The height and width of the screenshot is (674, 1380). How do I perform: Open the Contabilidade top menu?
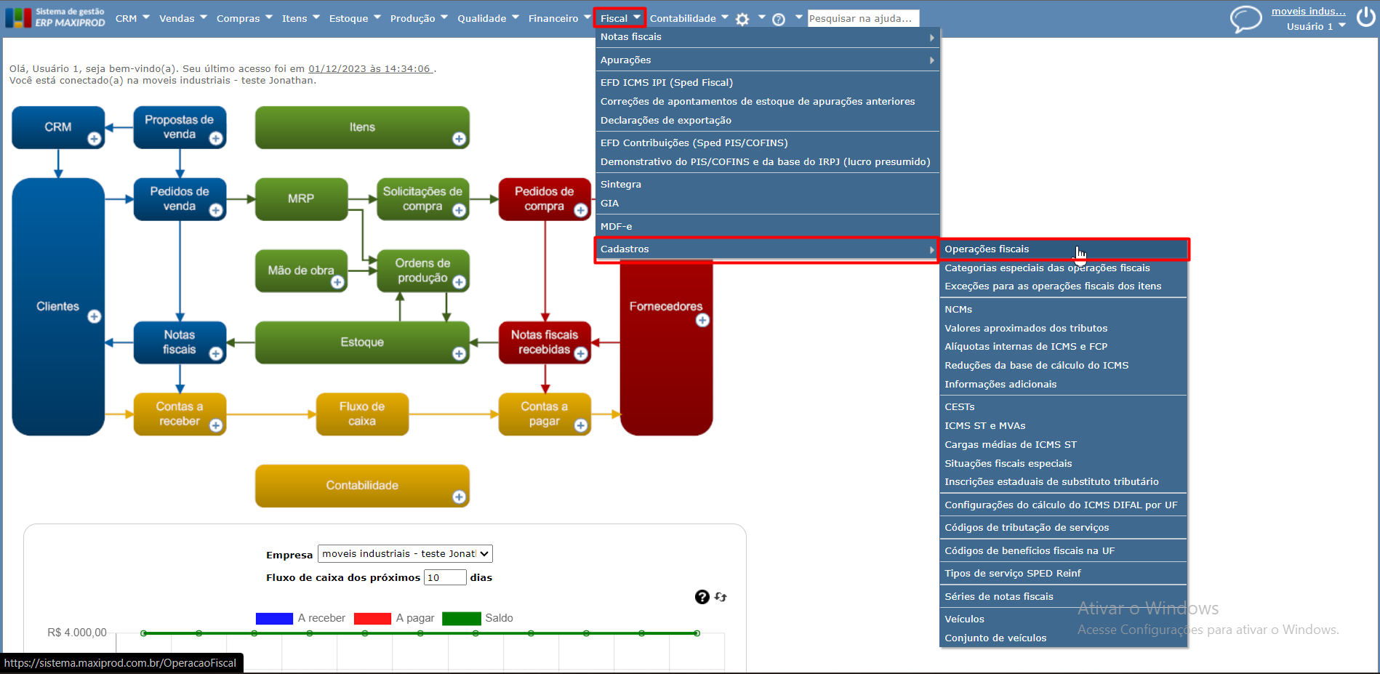(689, 18)
